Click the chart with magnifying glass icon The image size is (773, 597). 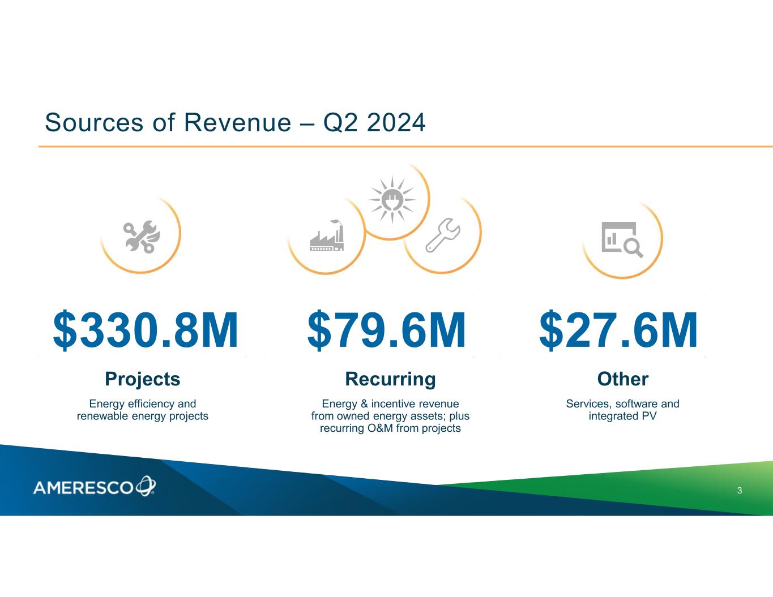(x=621, y=239)
